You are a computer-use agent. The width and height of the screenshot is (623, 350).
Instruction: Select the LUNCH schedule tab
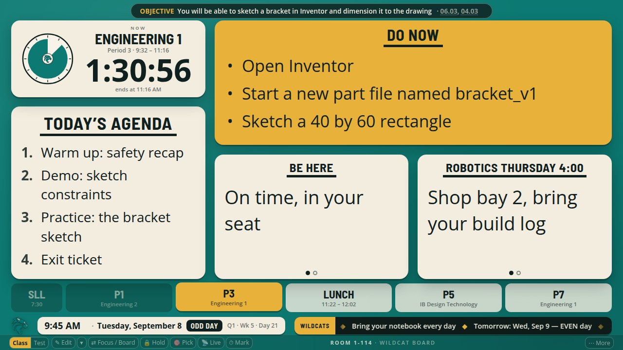click(339, 297)
